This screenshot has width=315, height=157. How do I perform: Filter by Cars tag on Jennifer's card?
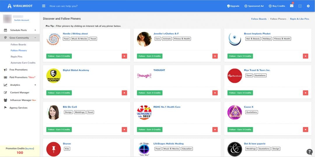pos(158,39)
